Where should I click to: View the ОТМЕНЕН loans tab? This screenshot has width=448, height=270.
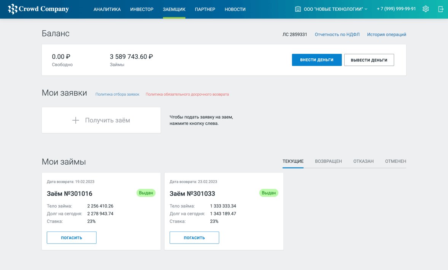[396, 161]
